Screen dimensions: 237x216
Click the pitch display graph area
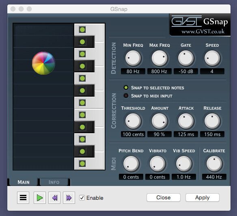pyautogui.click(x=43, y=97)
